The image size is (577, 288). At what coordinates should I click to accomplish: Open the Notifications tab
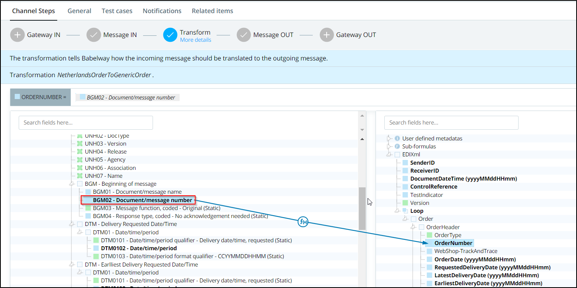coord(162,11)
